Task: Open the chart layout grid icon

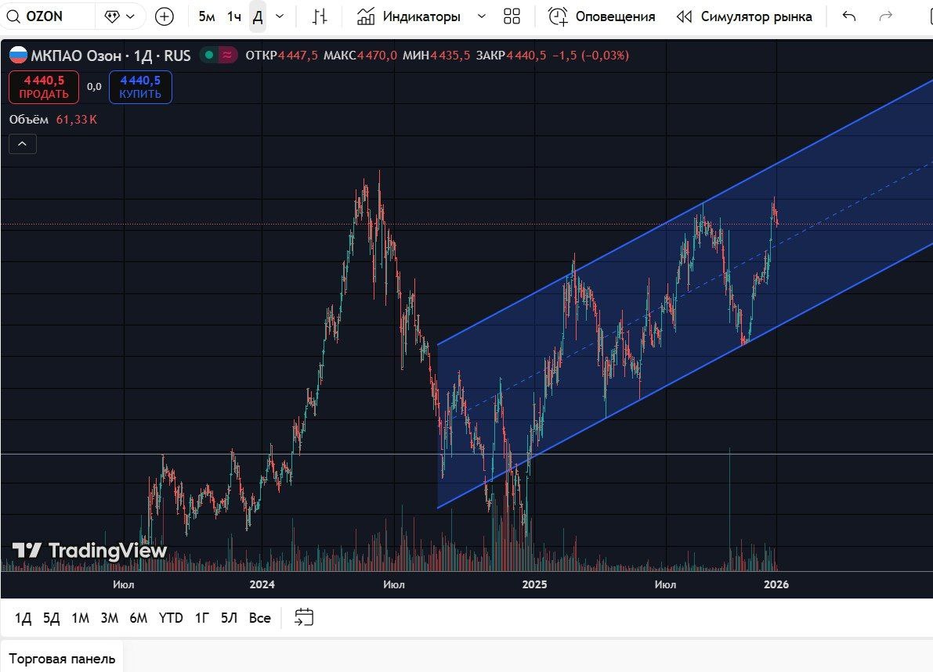Action: click(512, 16)
